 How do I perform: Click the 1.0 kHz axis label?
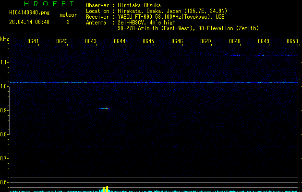[x=3, y=87]
